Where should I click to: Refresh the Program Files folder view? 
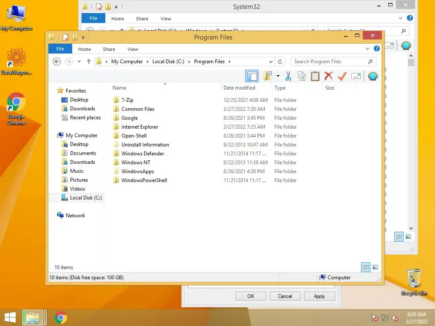click(280, 62)
